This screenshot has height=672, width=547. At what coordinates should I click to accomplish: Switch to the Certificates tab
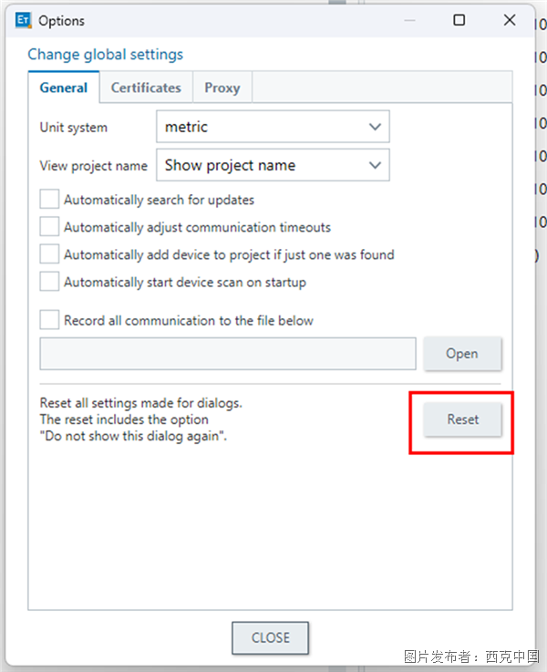click(x=146, y=88)
